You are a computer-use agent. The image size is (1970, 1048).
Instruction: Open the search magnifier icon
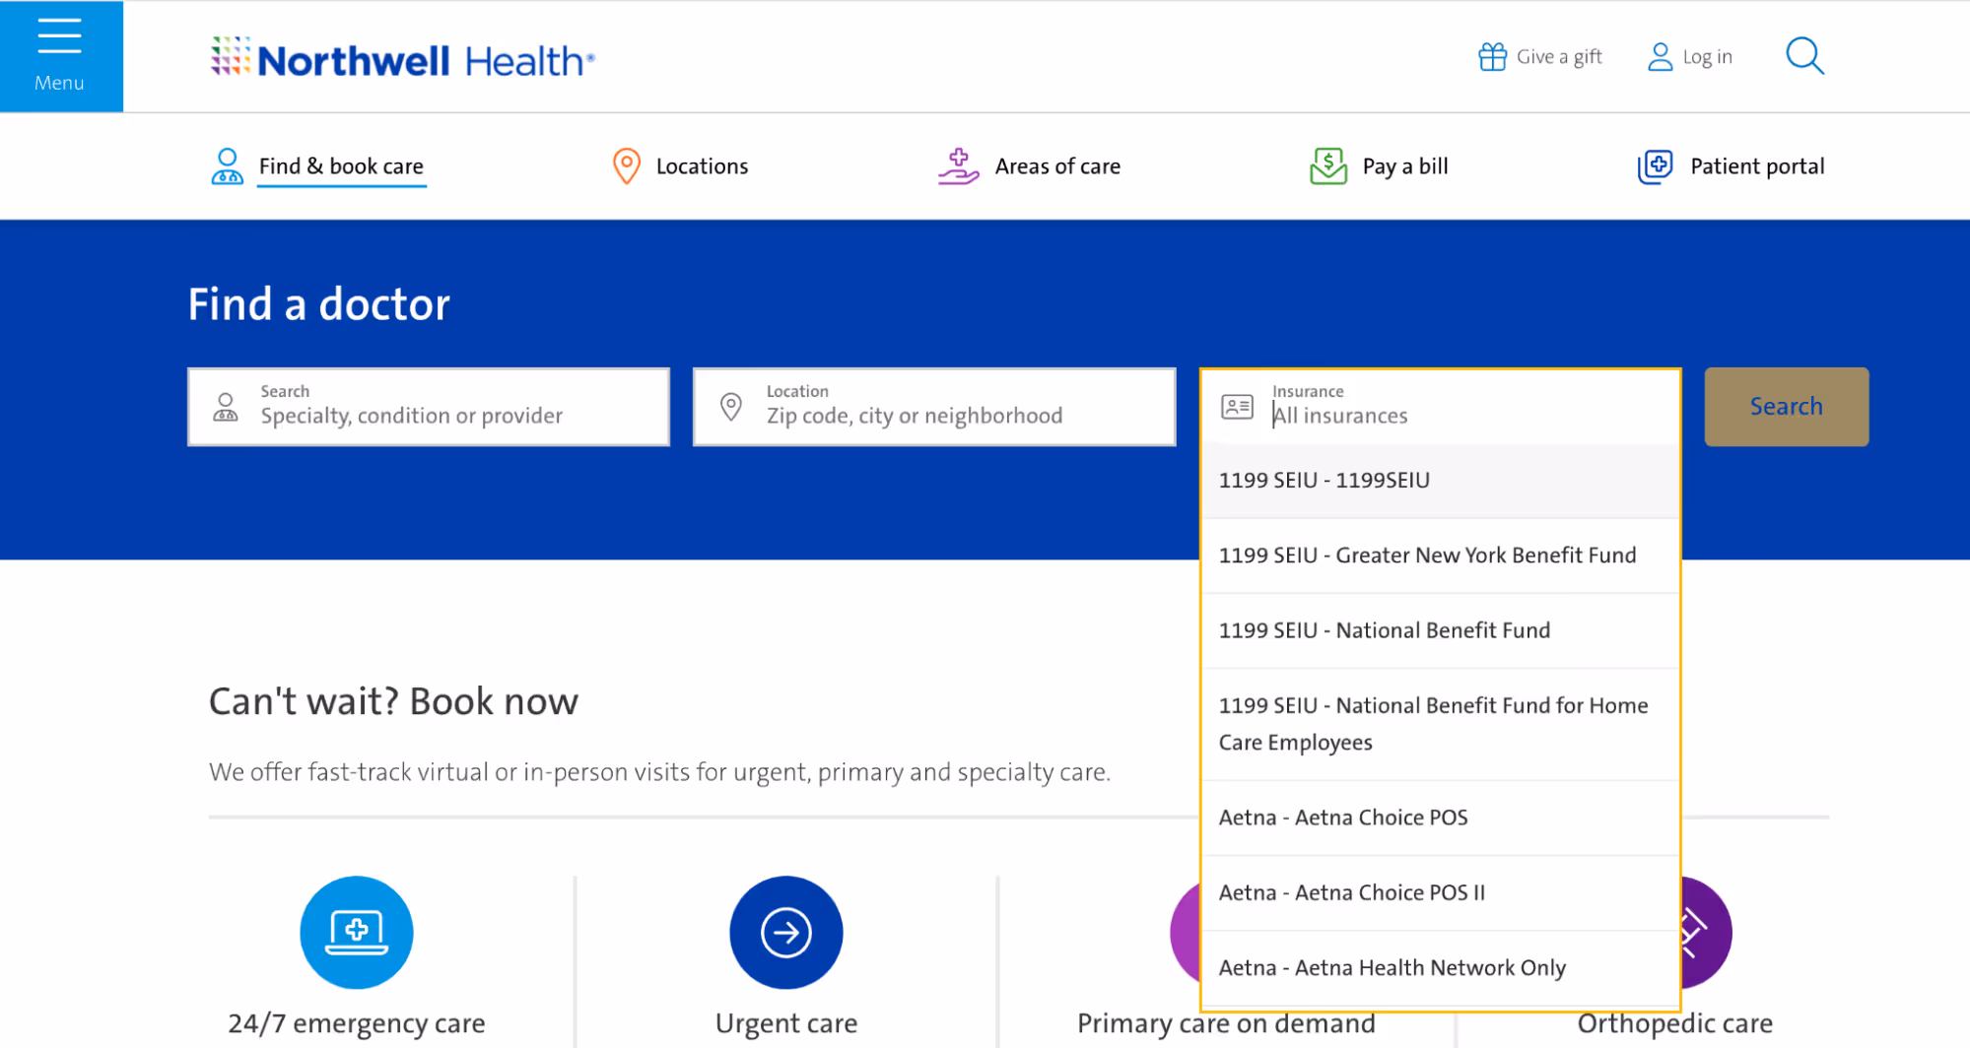click(x=1804, y=56)
